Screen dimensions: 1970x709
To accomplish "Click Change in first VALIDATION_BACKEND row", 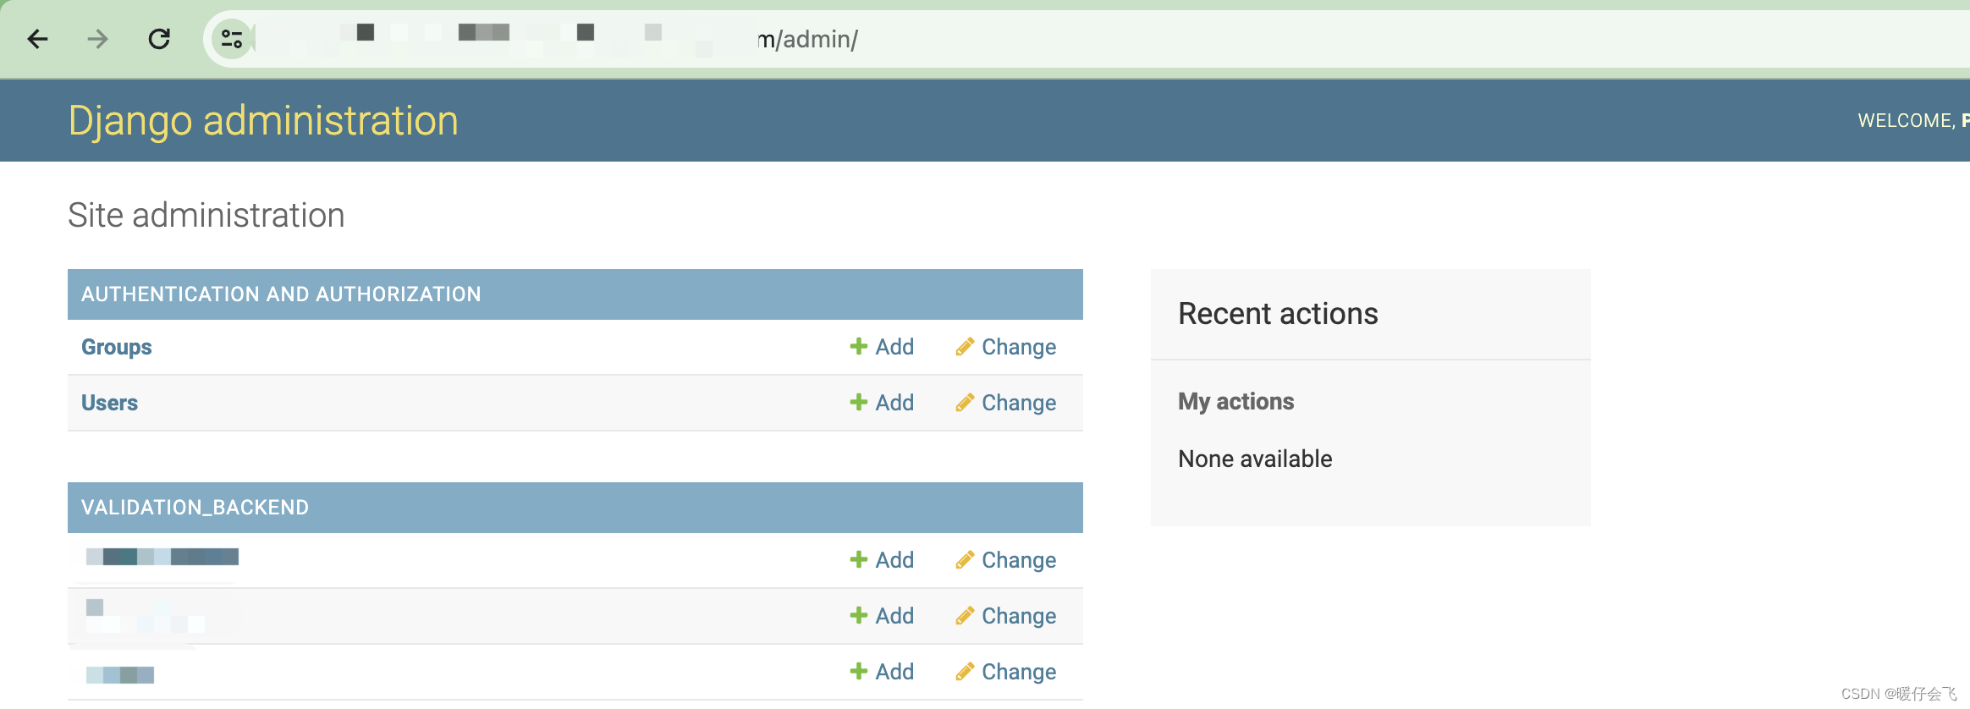I will tap(1019, 560).
